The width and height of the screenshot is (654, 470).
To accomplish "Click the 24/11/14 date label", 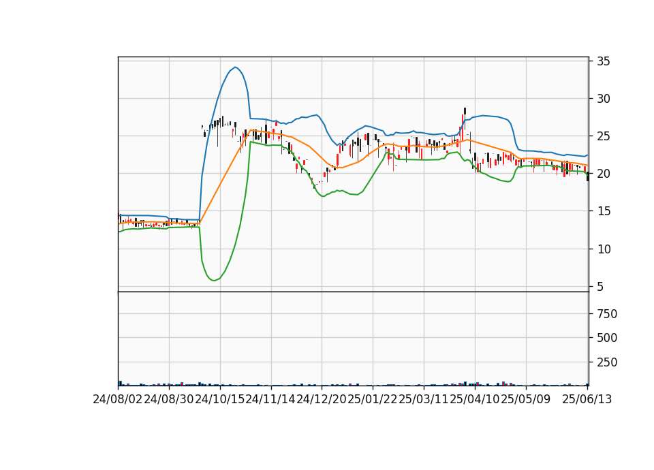I will tap(270, 399).
